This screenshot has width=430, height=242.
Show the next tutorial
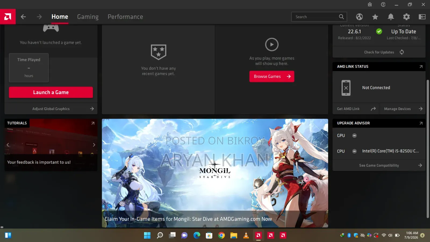(x=94, y=145)
